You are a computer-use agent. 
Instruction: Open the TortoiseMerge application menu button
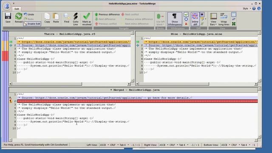click(x=7, y=6)
